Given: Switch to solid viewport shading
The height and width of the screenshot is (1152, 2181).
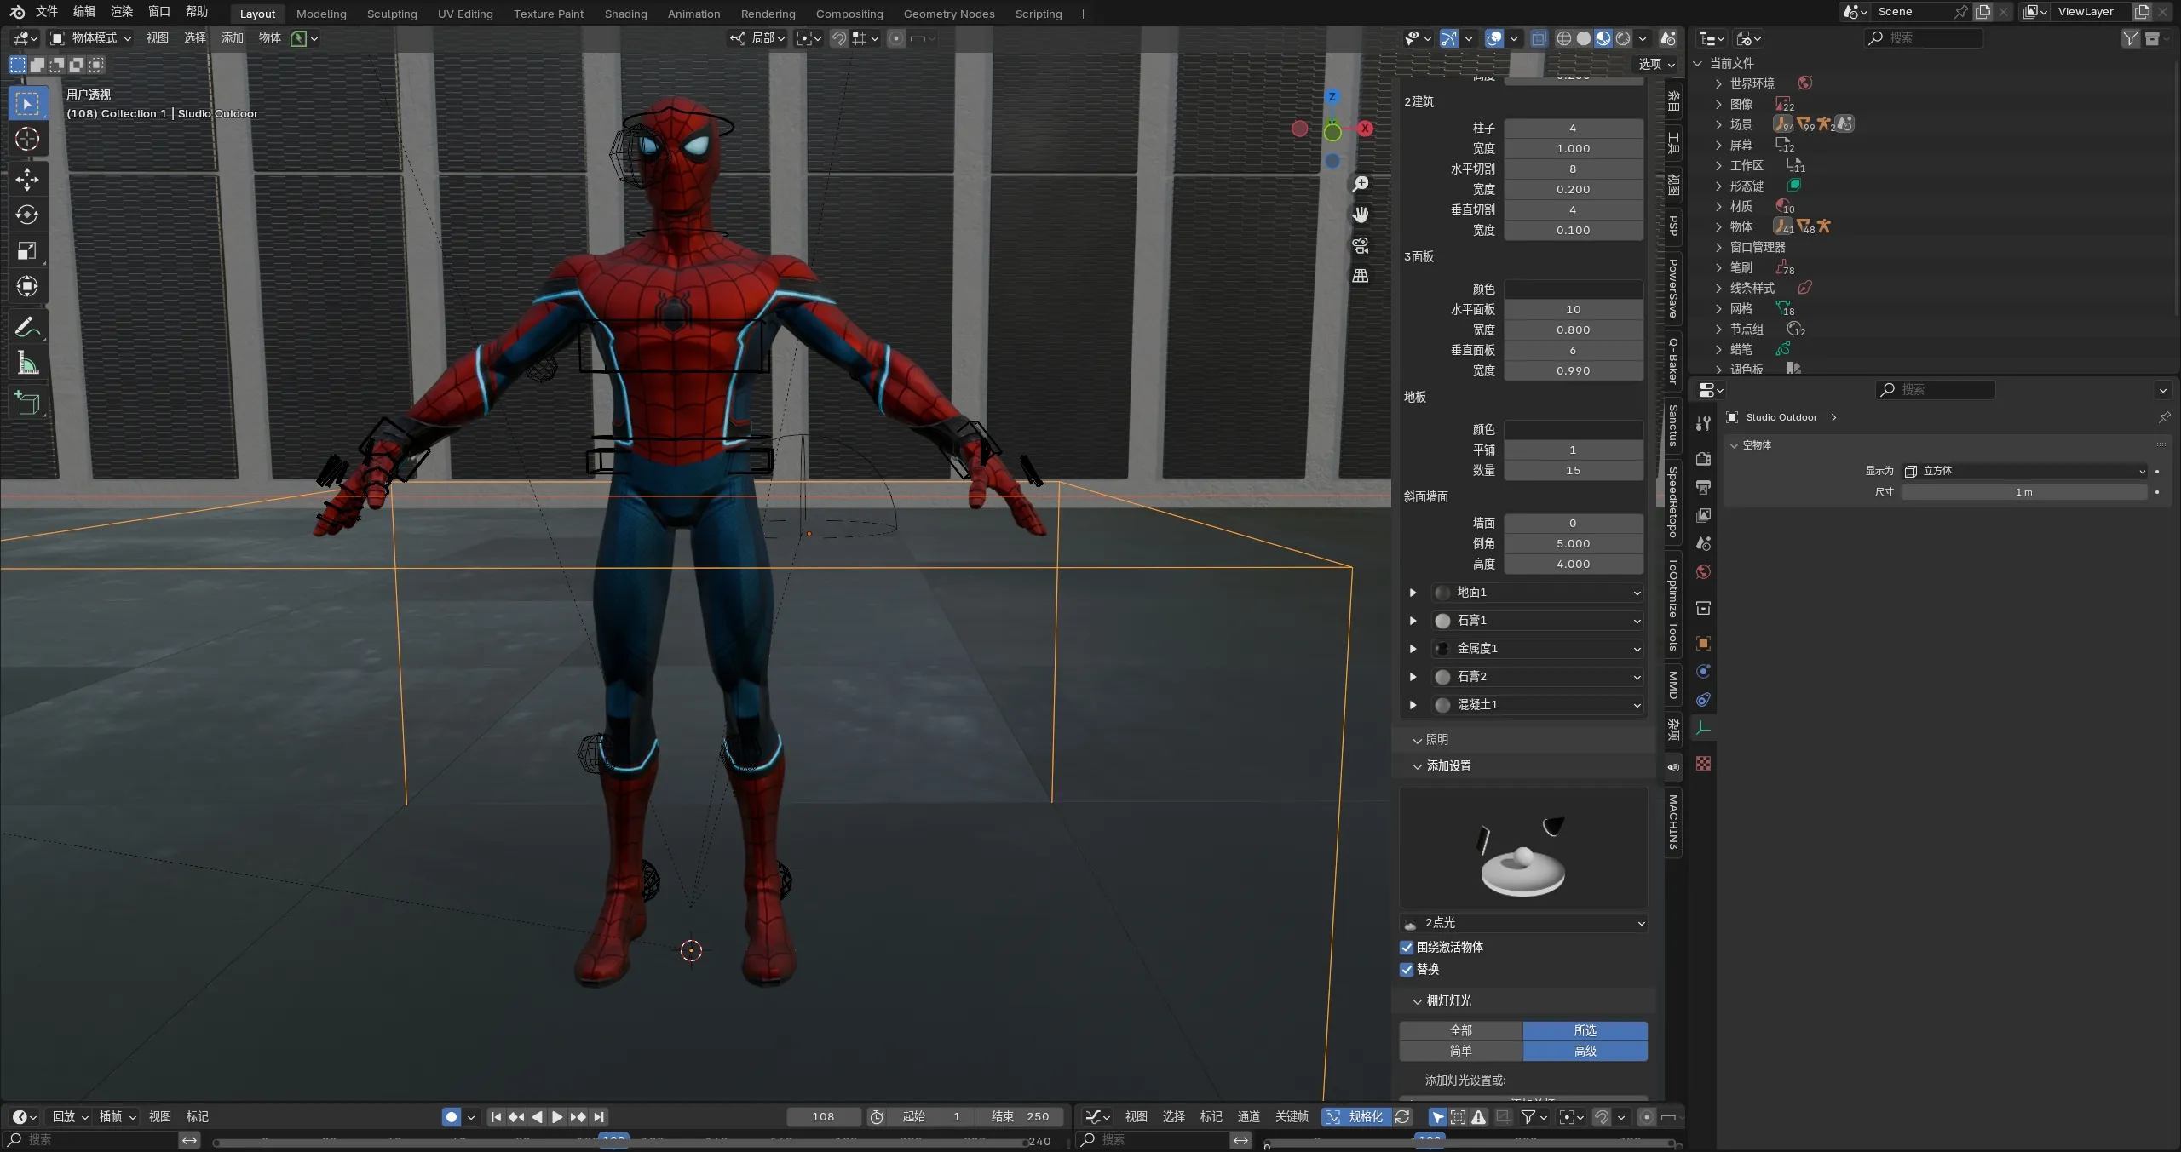Looking at the screenshot, I should [x=1583, y=38].
